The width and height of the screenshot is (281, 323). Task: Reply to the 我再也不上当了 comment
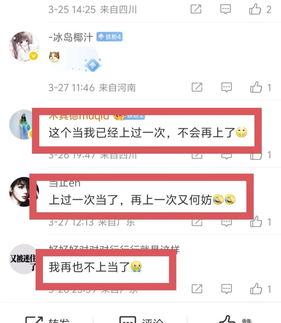click(x=226, y=289)
